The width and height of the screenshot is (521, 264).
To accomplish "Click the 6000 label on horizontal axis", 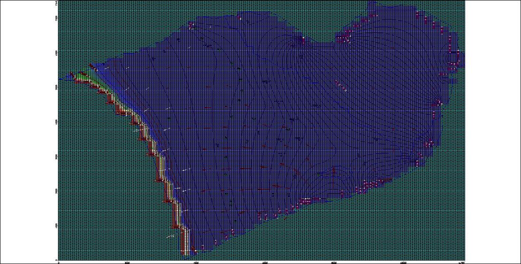I will [265, 262].
